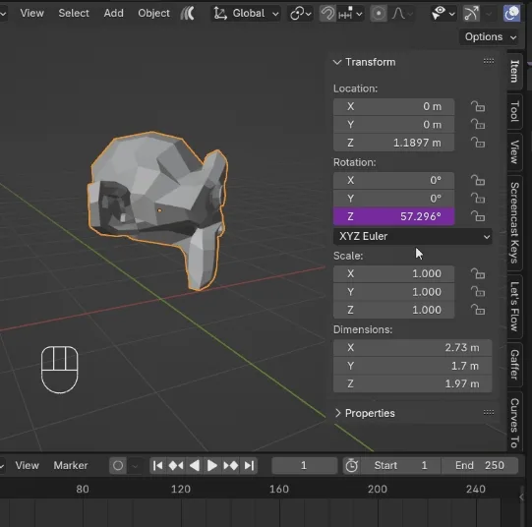Open the Object menu
Viewport: 532px width, 527px height.
coord(153,13)
